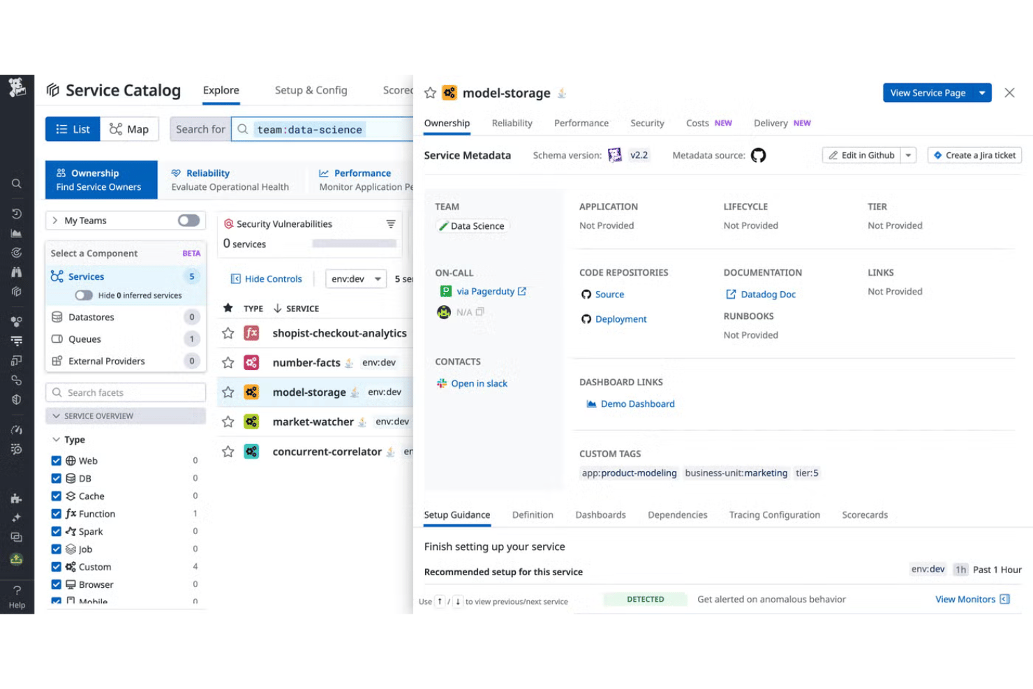The image size is (1033, 689).
Task: Open the Setup & Config tab
Action: (x=311, y=90)
